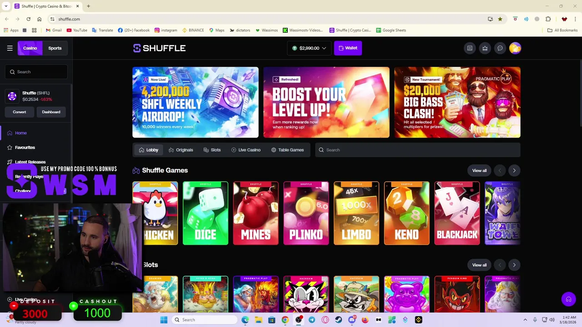Click the Shuffle logo in header

(x=159, y=48)
